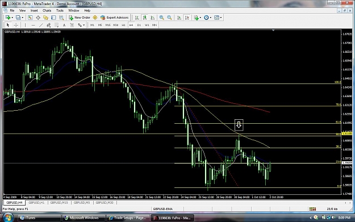Switch timeframe to M15
The image size is (355, 222).
click(x=108, y=25)
